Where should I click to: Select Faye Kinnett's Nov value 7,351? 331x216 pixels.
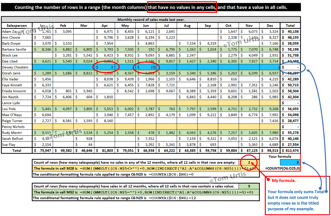tap(249, 85)
